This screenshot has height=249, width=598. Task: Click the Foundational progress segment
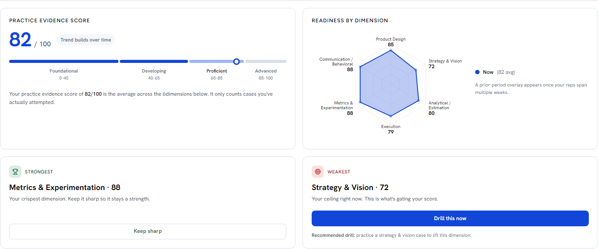tap(64, 62)
